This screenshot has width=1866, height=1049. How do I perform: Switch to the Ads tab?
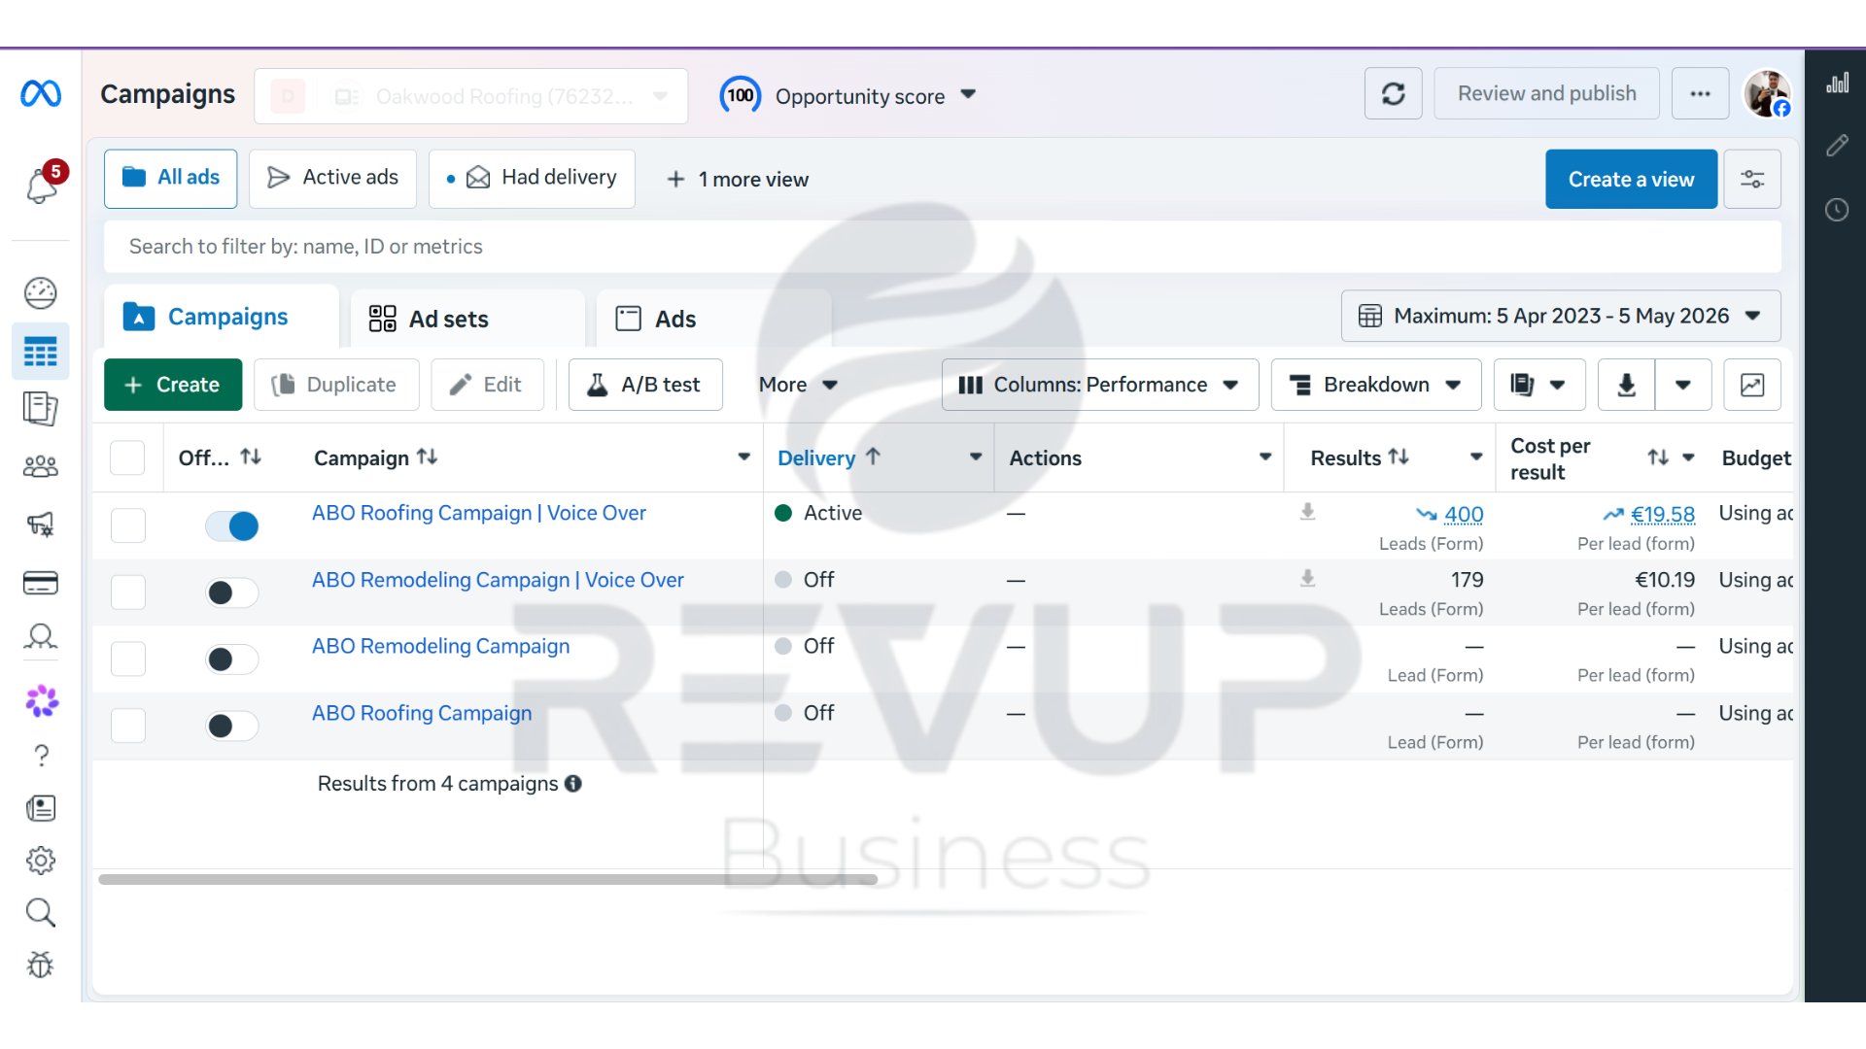pyautogui.click(x=713, y=319)
